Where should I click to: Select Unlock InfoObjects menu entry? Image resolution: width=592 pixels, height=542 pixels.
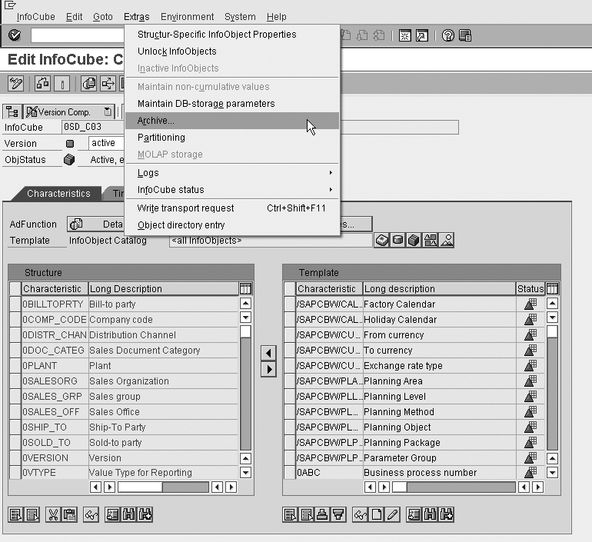click(x=232, y=52)
